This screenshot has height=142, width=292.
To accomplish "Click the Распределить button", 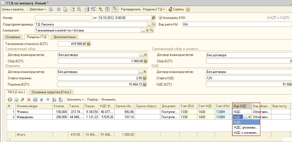I will click(131, 9).
